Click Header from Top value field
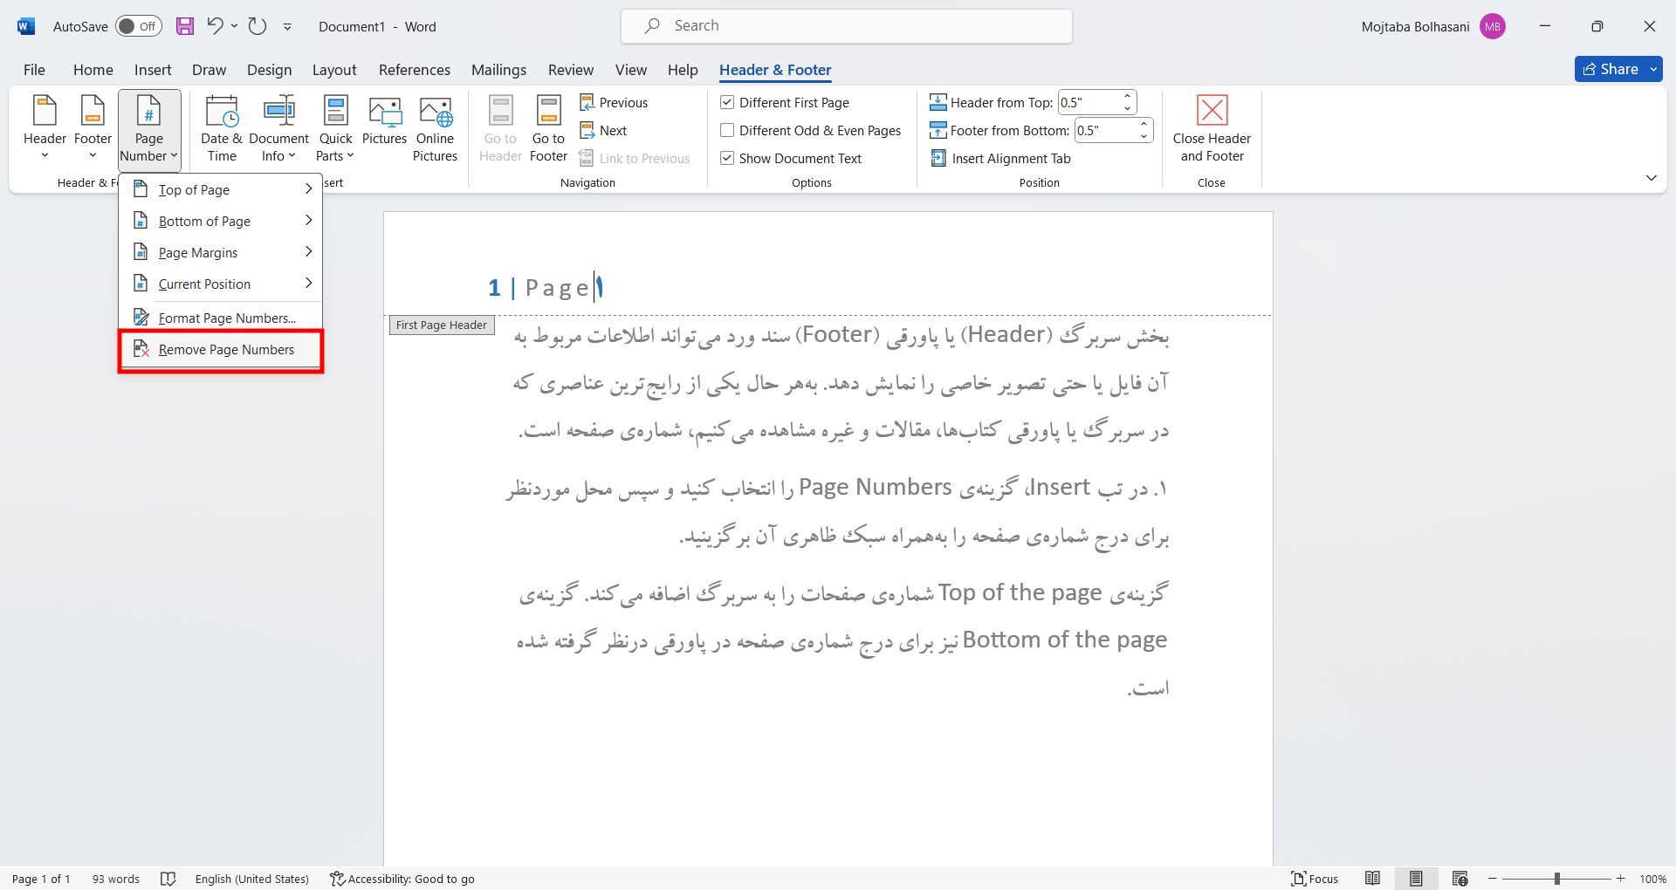The height and width of the screenshot is (890, 1676). point(1089,103)
